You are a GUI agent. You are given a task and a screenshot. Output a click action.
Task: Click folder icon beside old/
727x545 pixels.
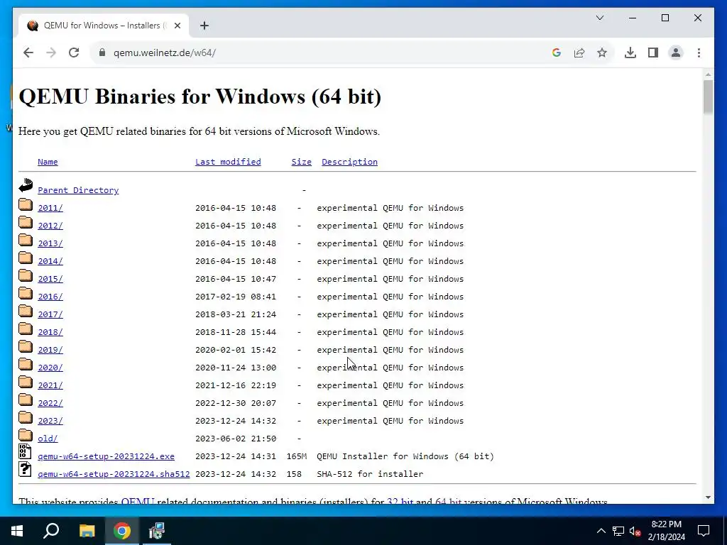[26, 435]
